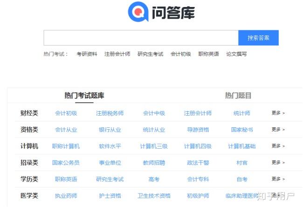Open the 国家公务员 question bank

coord(66,163)
